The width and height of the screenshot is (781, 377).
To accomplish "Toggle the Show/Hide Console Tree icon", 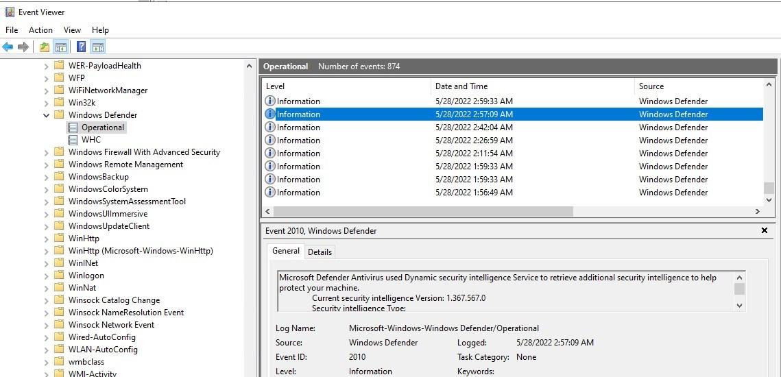I will [x=61, y=47].
